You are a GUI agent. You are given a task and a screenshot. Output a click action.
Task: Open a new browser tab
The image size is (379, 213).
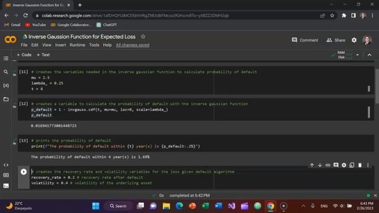(x=80, y=5)
